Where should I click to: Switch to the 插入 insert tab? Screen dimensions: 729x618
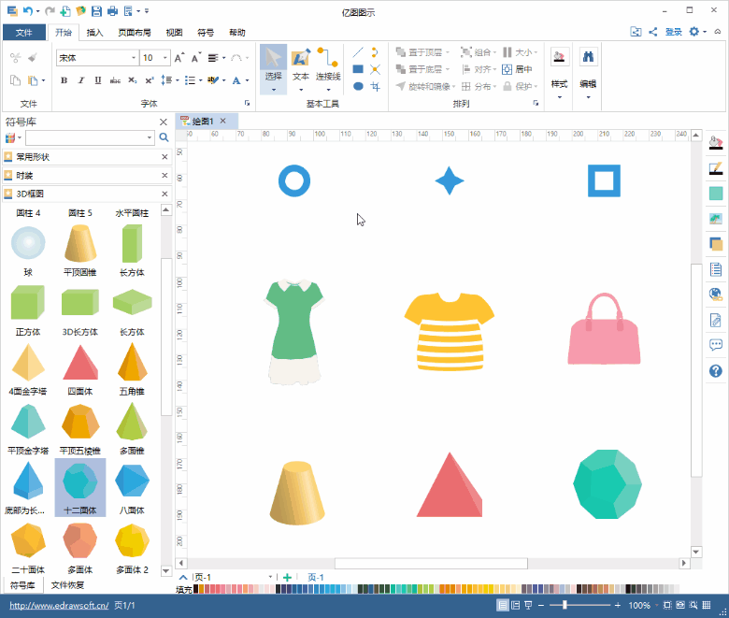(x=94, y=32)
